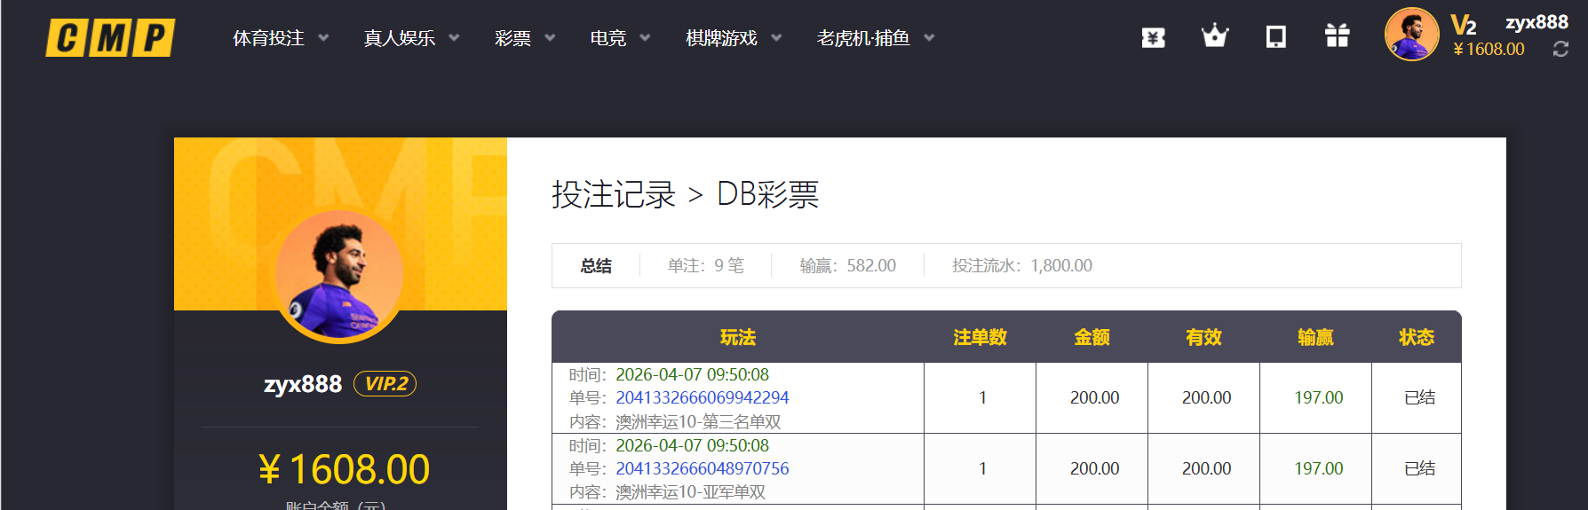This screenshot has height=510, width=1588.
Task: Click the 总结 summary label
Action: (596, 265)
